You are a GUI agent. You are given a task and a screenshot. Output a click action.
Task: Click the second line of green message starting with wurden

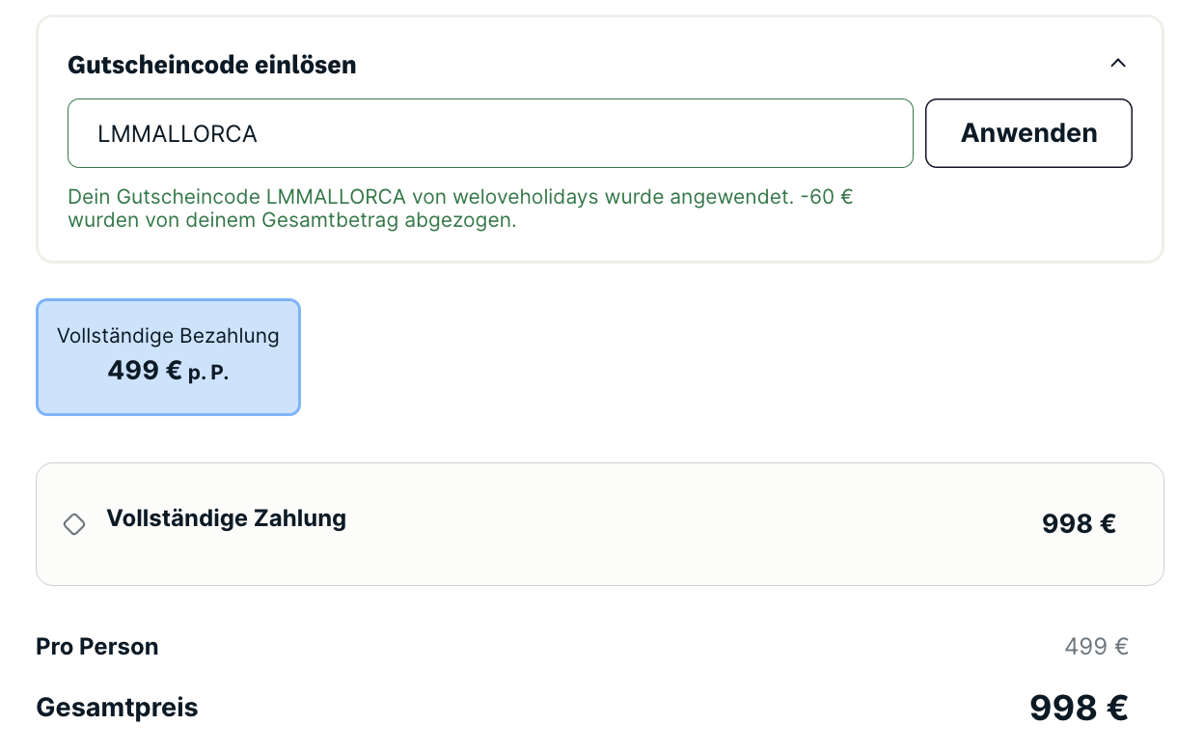tap(292, 220)
